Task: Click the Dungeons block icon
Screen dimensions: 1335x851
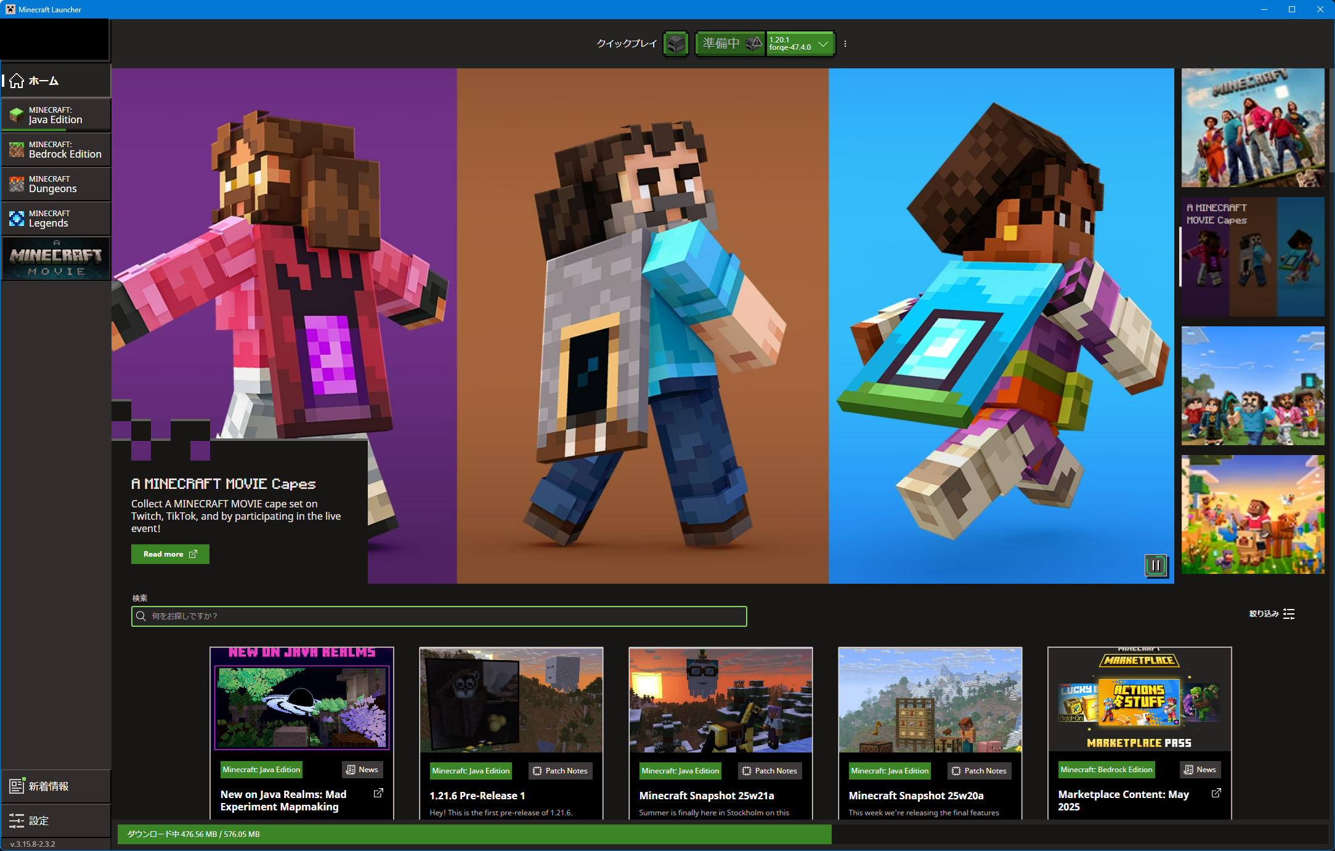Action: click(x=17, y=184)
